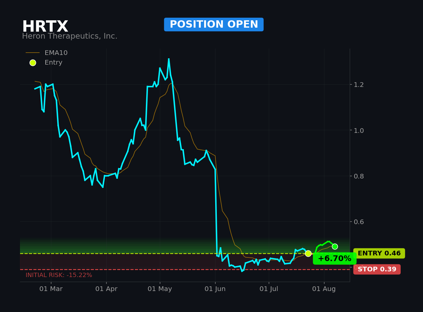Click the HRTX ticker title
The height and width of the screenshot is (312, 423).
tap(45, 27)
